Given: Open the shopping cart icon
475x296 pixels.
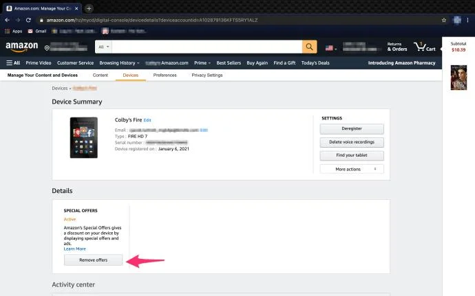Looking at the screenshot, I should [x=424, y=47].
